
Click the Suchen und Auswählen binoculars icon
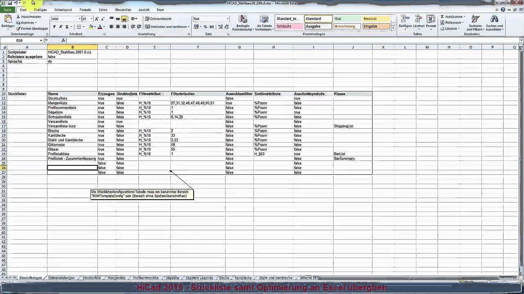(494, 20)
